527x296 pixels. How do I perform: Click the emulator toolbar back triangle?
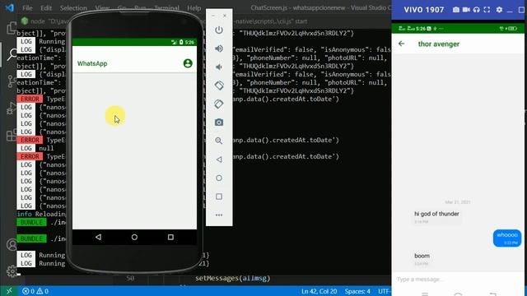[219, 160]
